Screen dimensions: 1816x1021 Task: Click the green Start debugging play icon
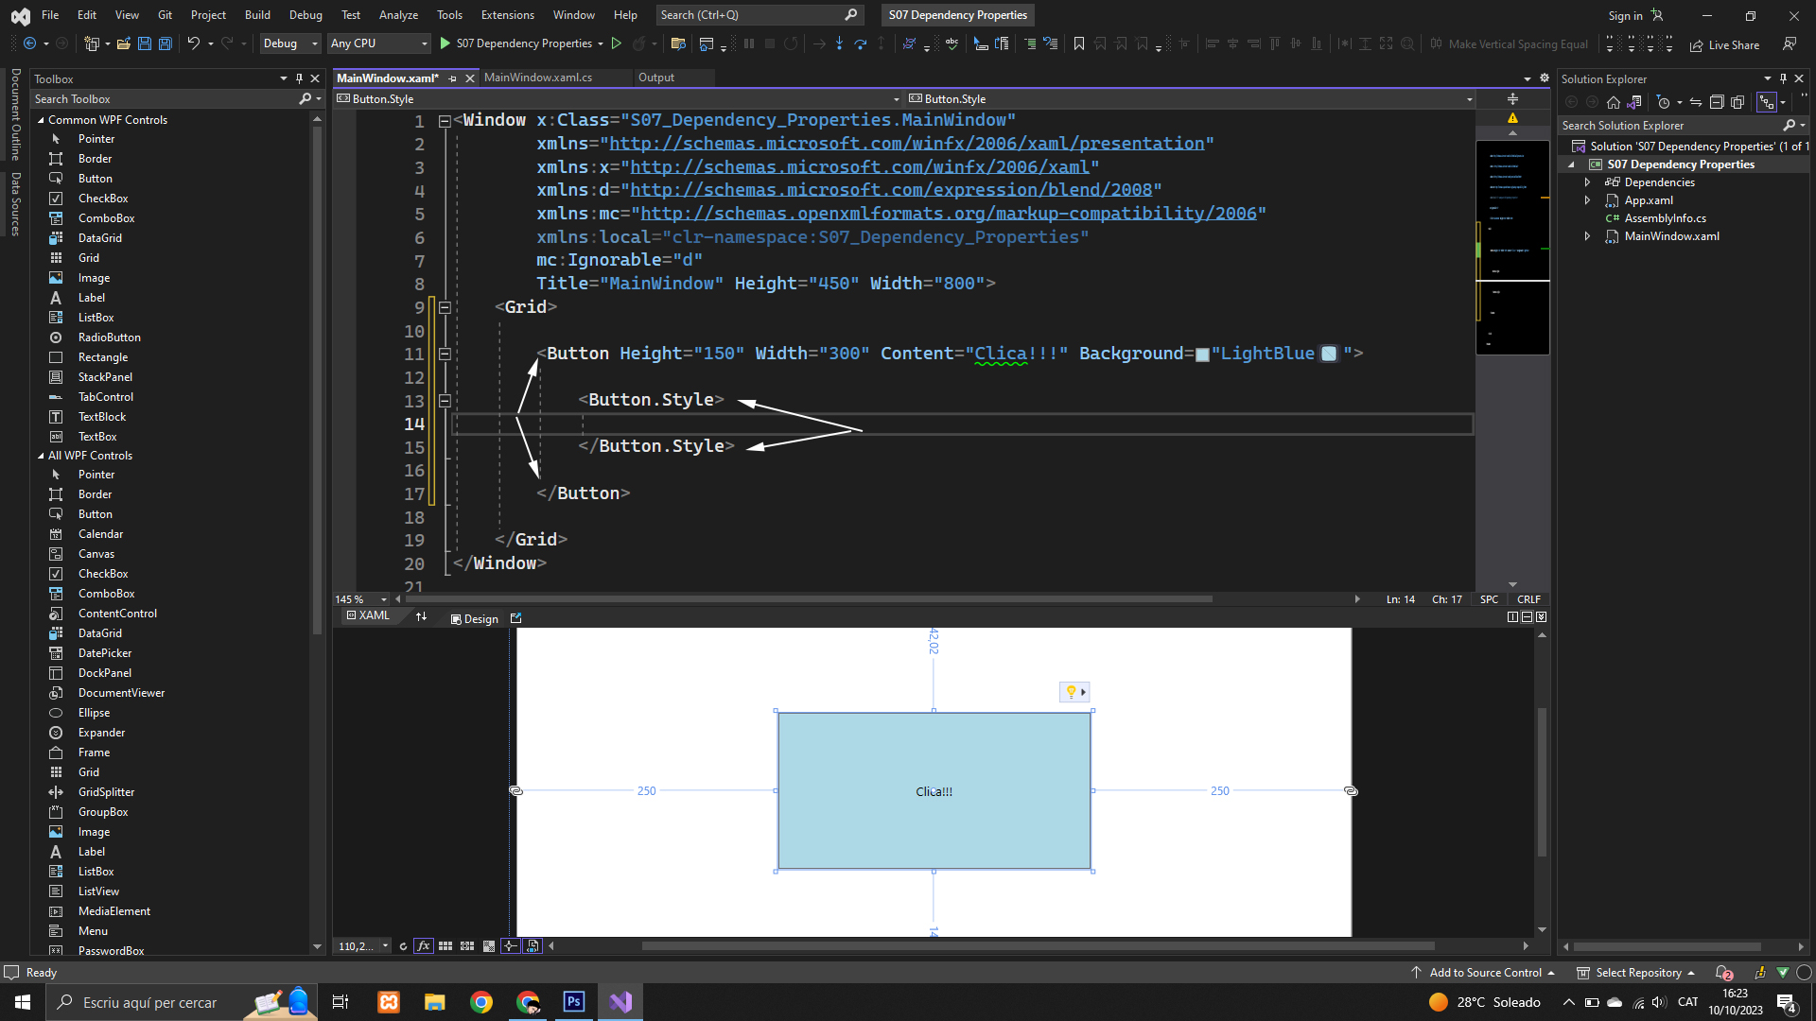445,43
